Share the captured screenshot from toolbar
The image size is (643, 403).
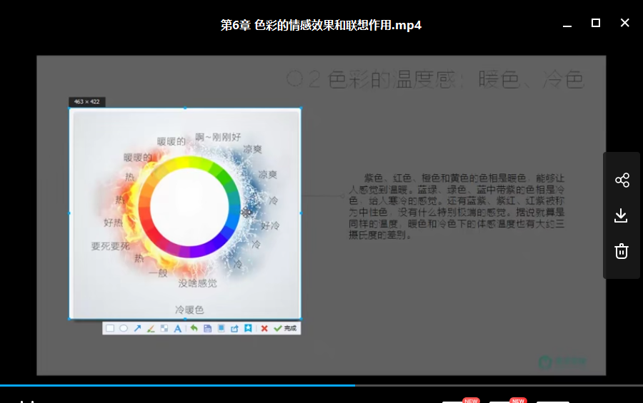[x=234, y=328]
